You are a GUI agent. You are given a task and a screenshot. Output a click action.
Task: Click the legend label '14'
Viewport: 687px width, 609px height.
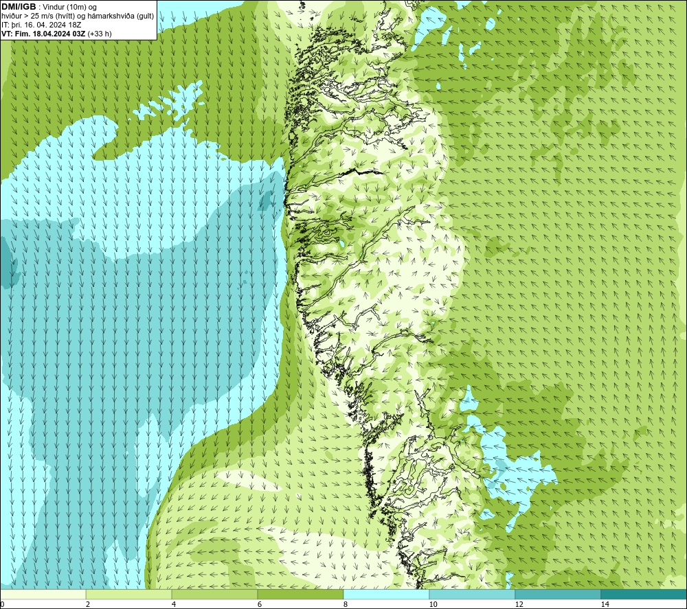(x=605, y=604)
